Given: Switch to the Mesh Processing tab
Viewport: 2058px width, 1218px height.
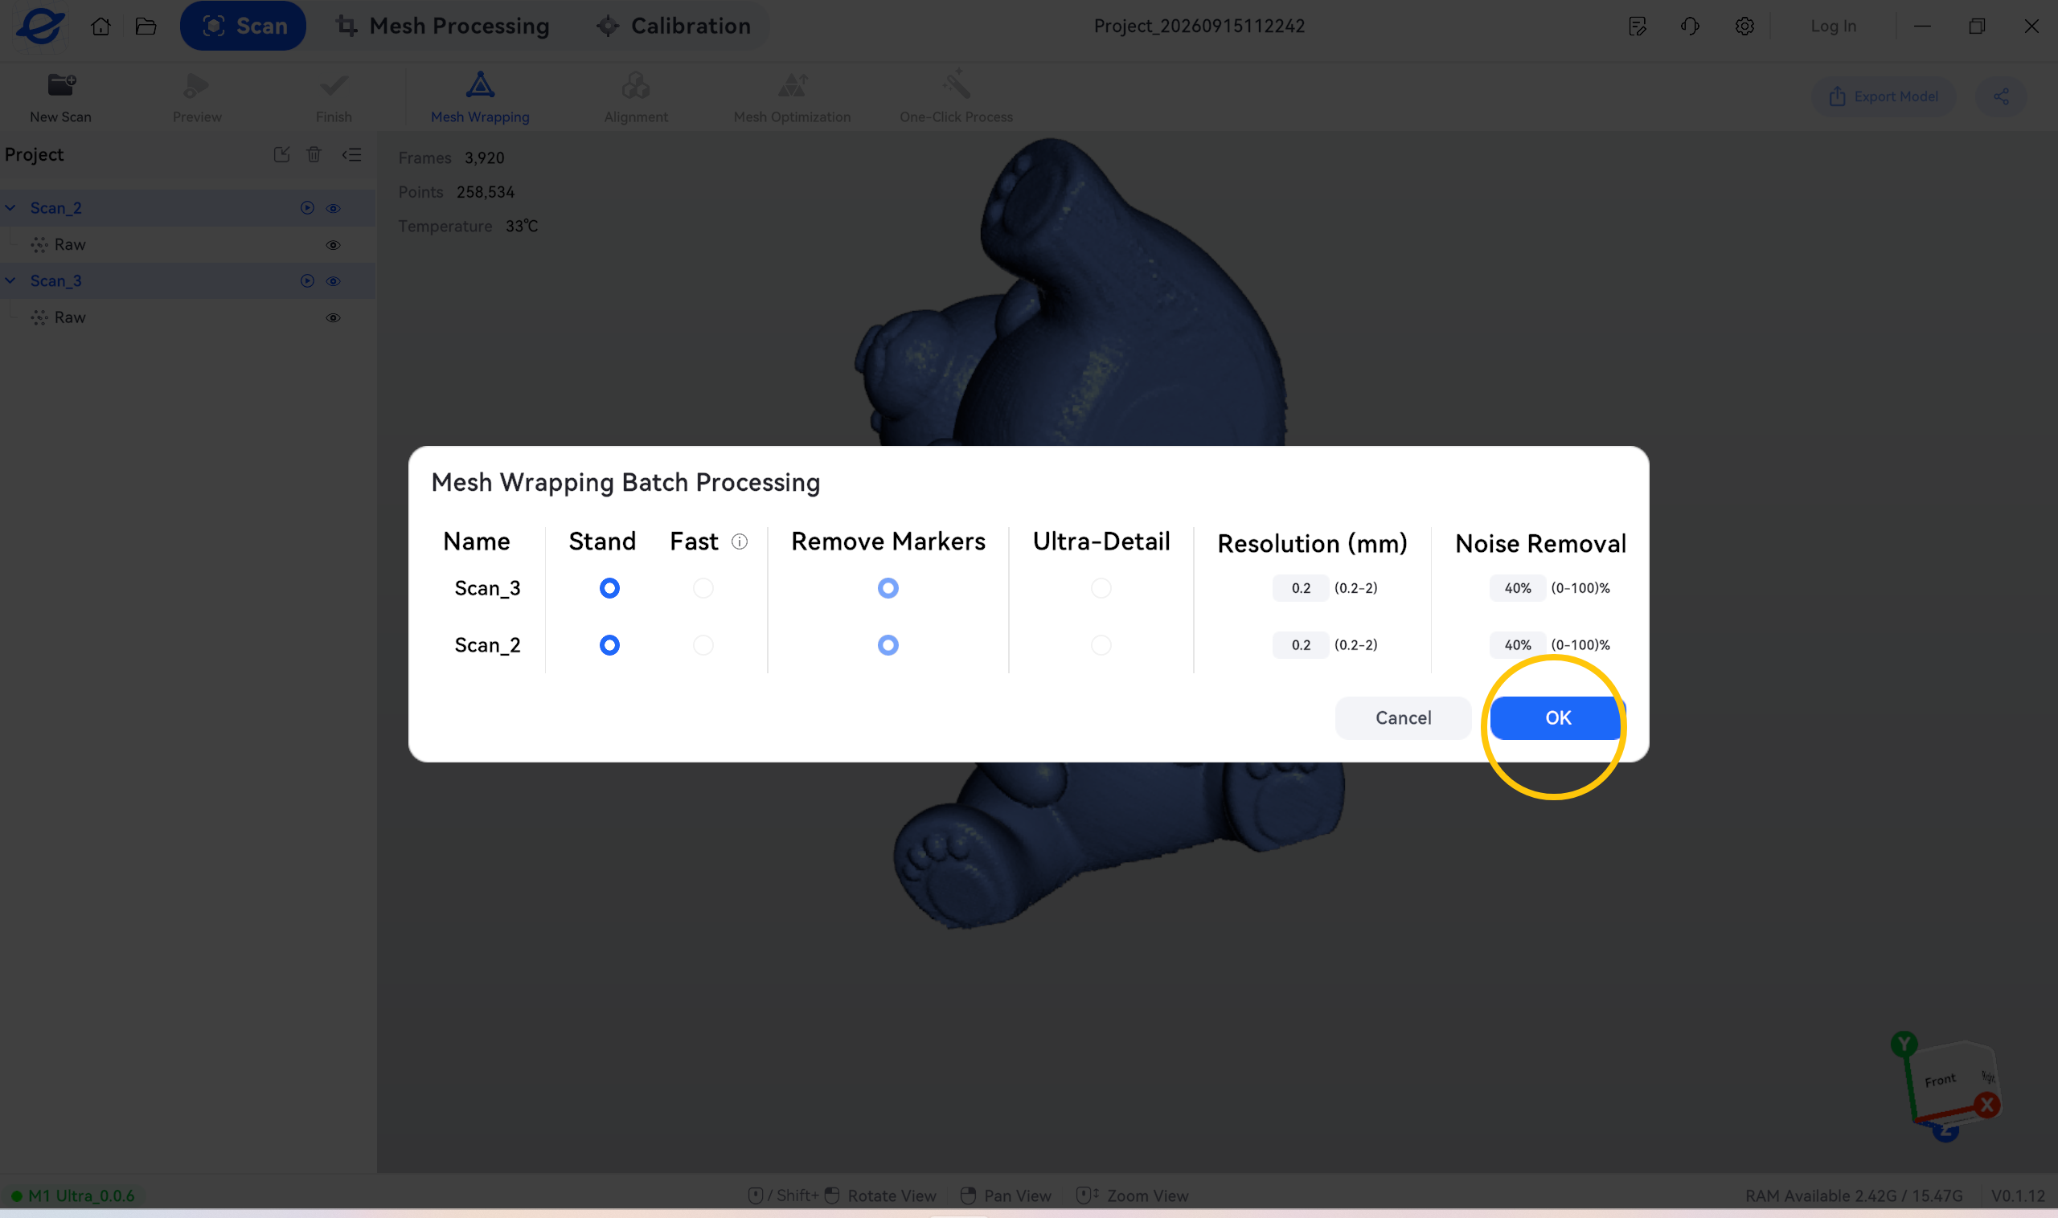Looking at the screenshot, I should click(x=443, y=27).
